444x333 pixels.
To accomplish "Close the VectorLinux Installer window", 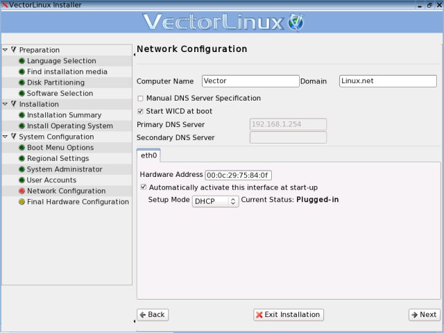I will click(x=439, y=5).
